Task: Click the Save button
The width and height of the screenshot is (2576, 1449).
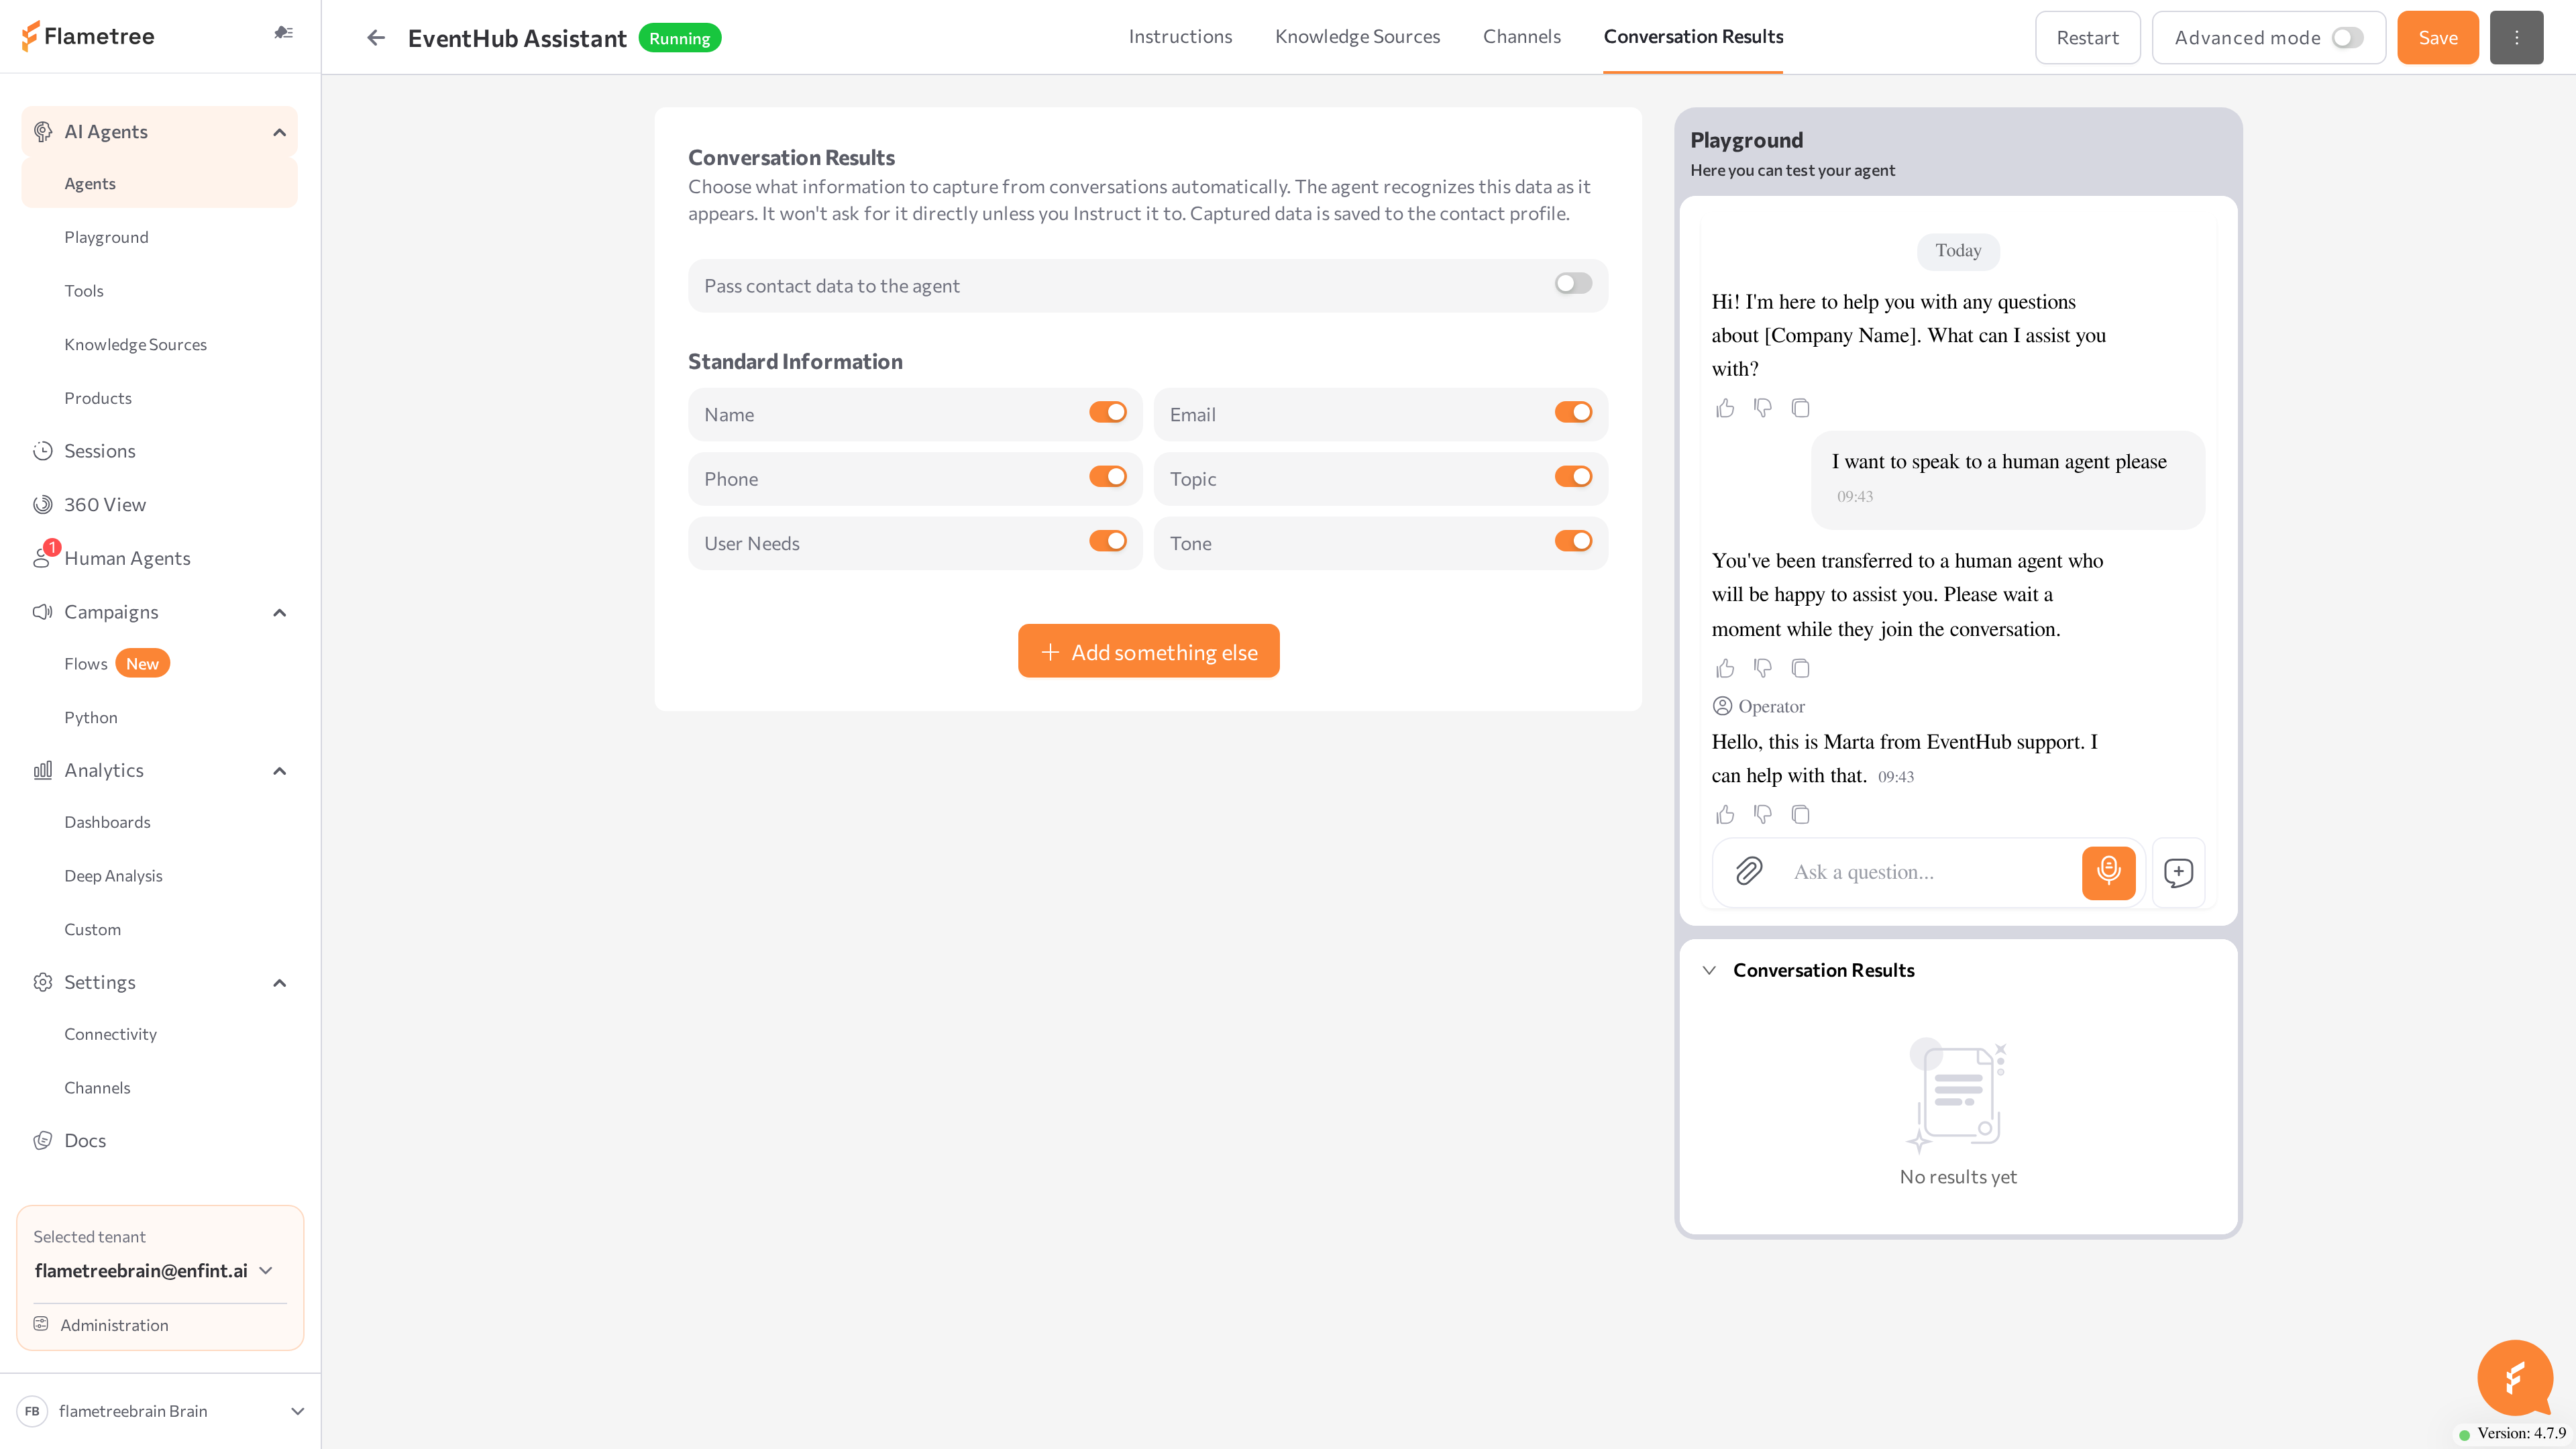Action: [x=2437, y=38]
